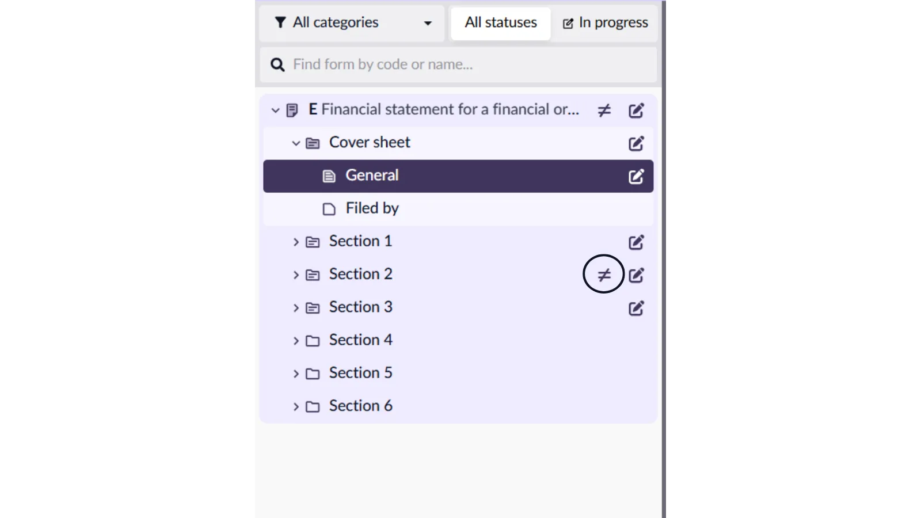Expand the Section 4 folder
Image resolution: width=921 pixels, height=518 pixels.
[296, 341]
